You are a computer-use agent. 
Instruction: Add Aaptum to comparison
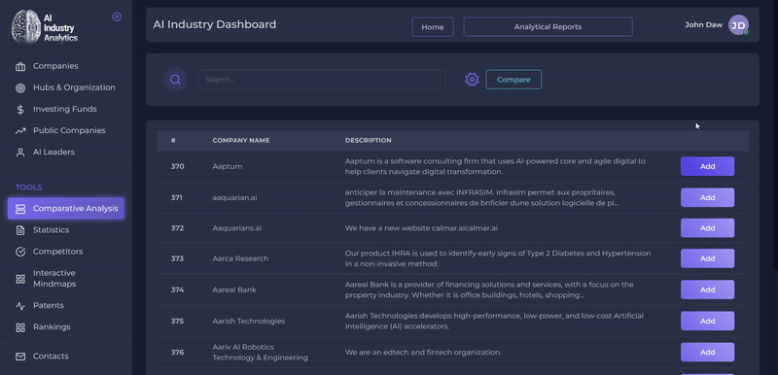(x=708, y=166)
